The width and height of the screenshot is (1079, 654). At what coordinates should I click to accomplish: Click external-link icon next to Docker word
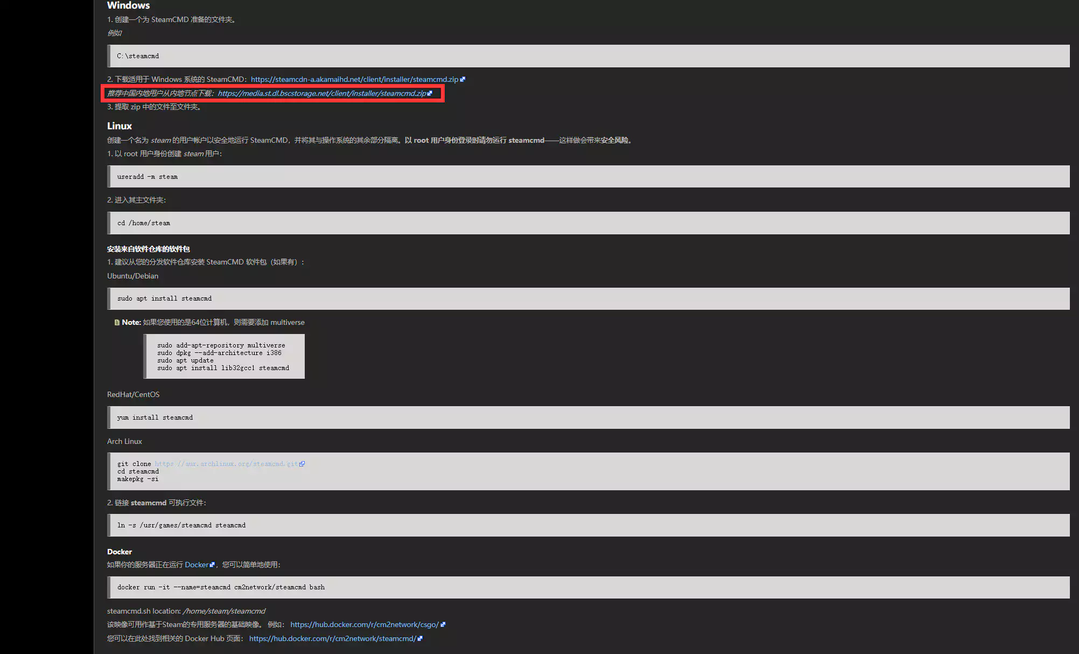[x=212, y=565]
